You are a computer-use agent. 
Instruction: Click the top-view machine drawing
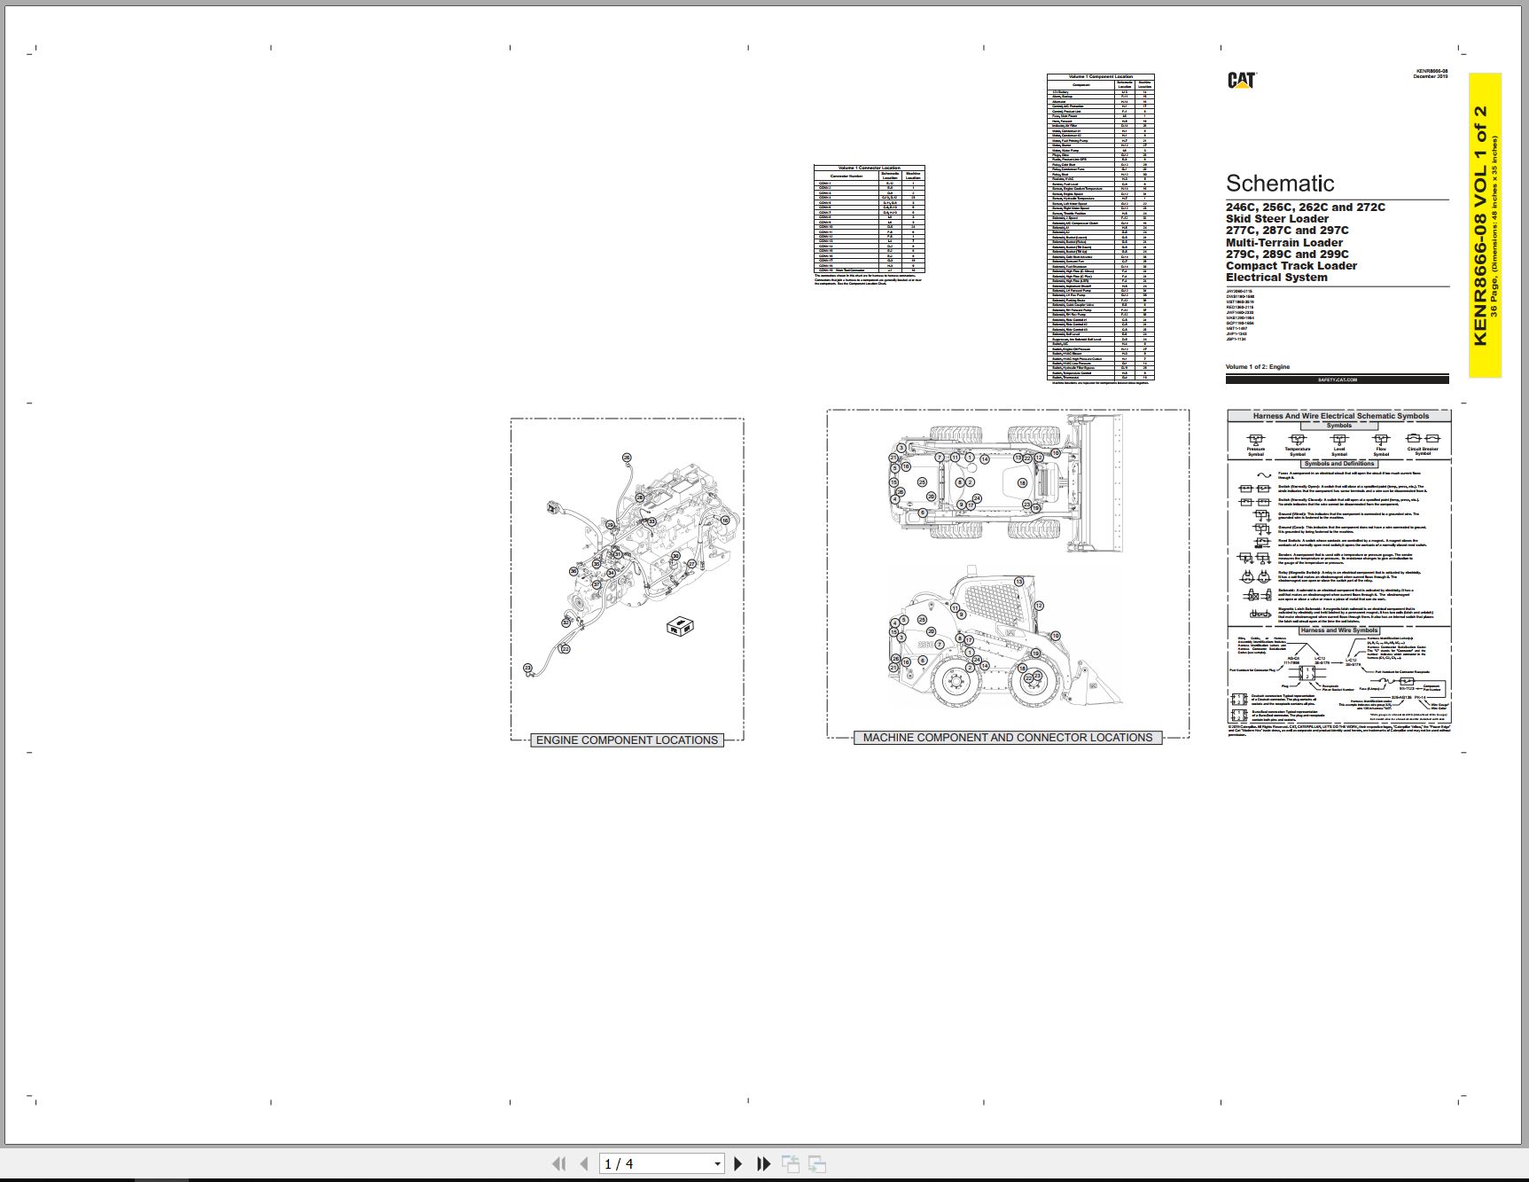tap(1007, 484)
